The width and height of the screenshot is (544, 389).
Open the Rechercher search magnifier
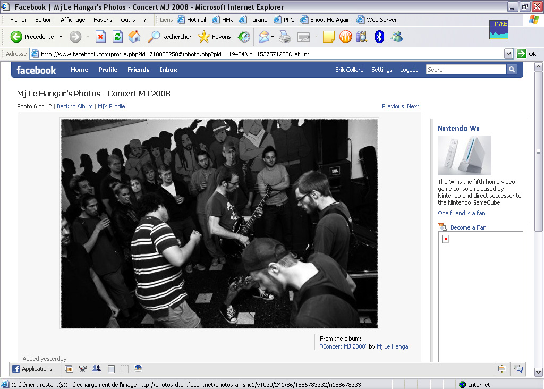(169, 37)
